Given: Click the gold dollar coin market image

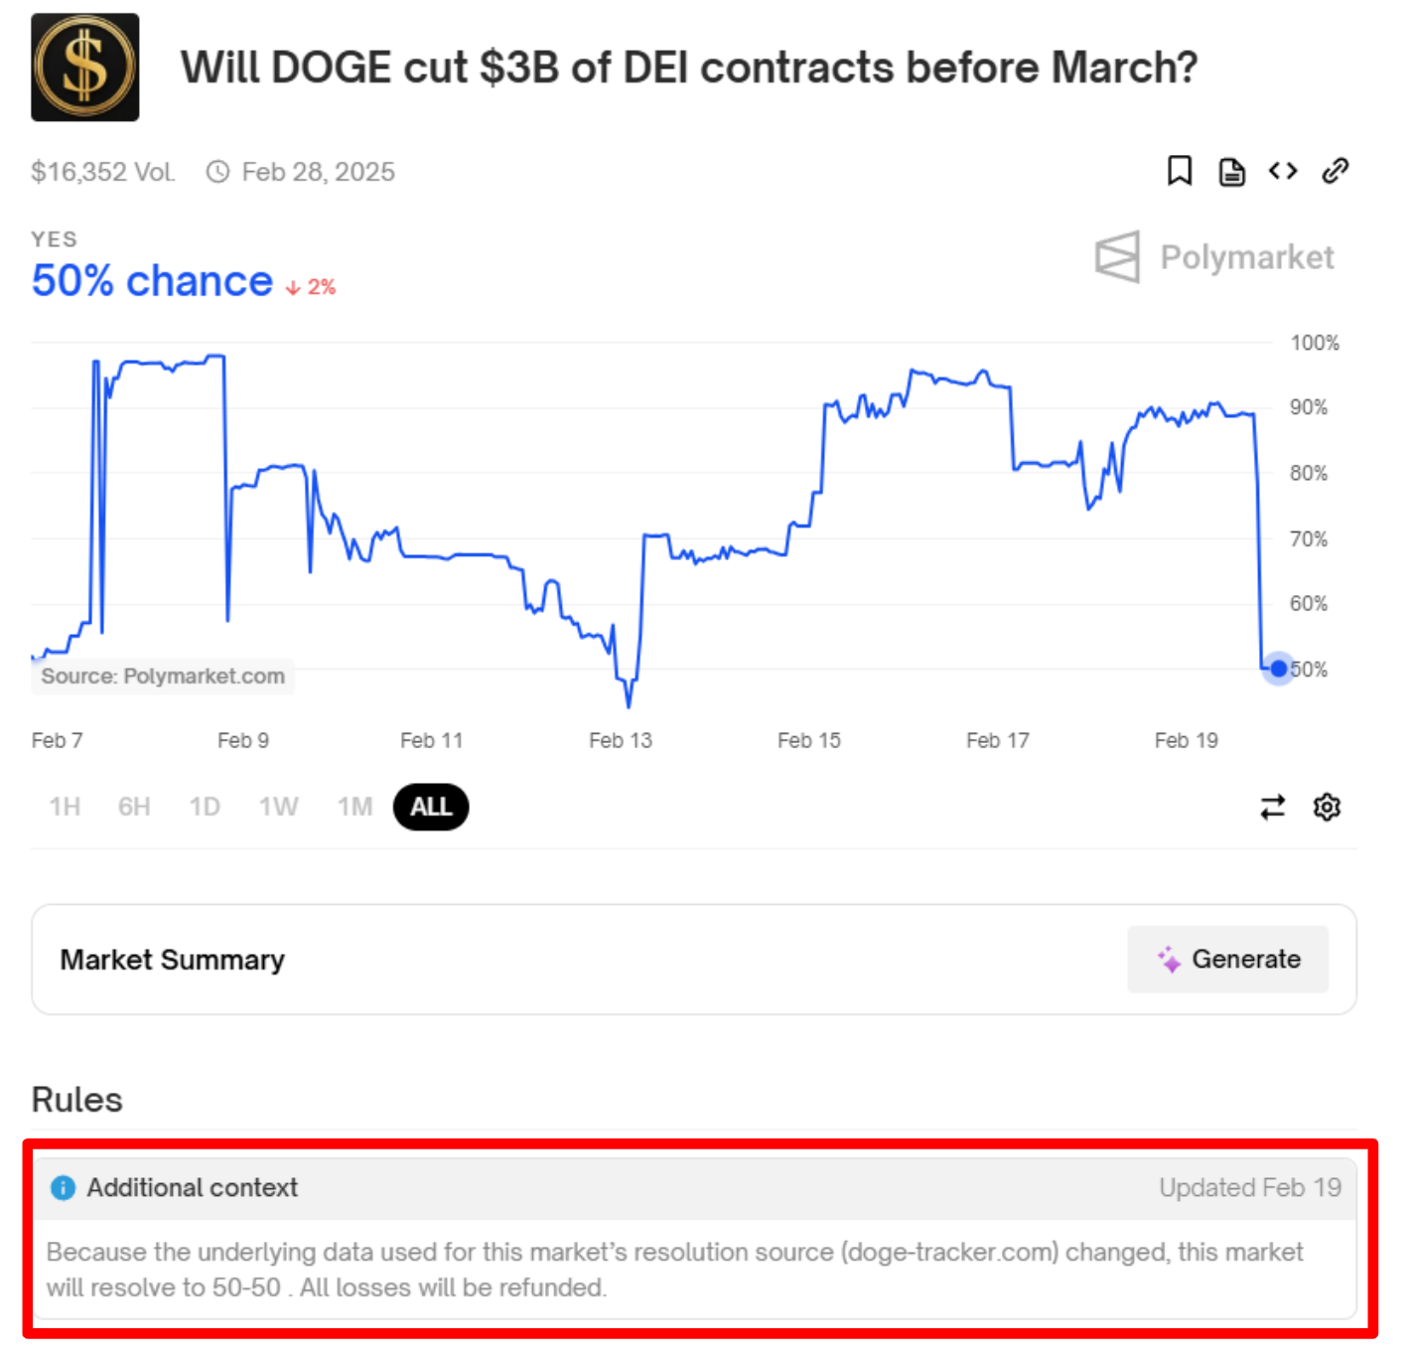Looking at the screenshot, I should click(x=85, y=68).
